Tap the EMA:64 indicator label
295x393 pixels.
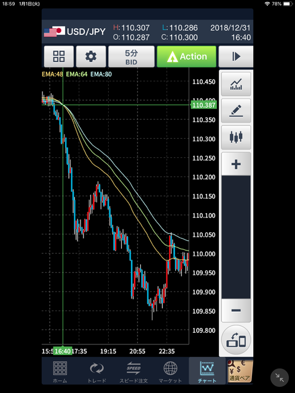tap(76, 74)
